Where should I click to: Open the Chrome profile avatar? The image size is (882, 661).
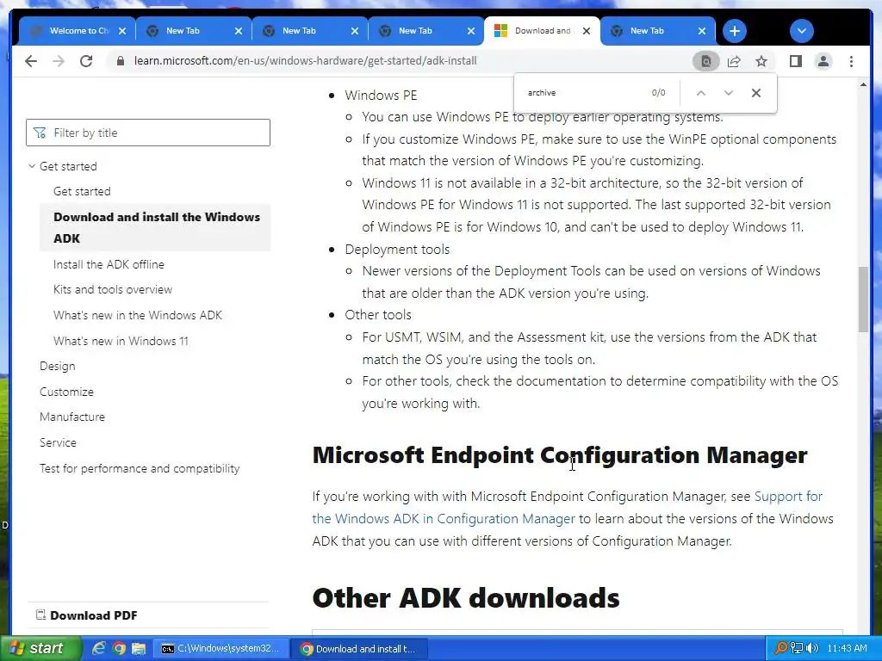point(823,61)
